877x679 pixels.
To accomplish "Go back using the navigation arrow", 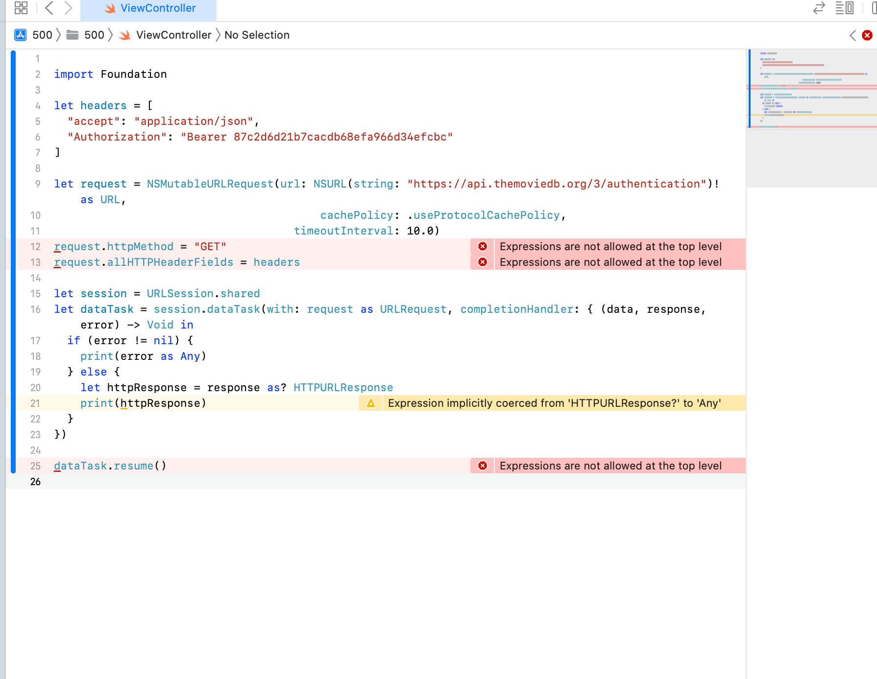I will pos(49,8).
